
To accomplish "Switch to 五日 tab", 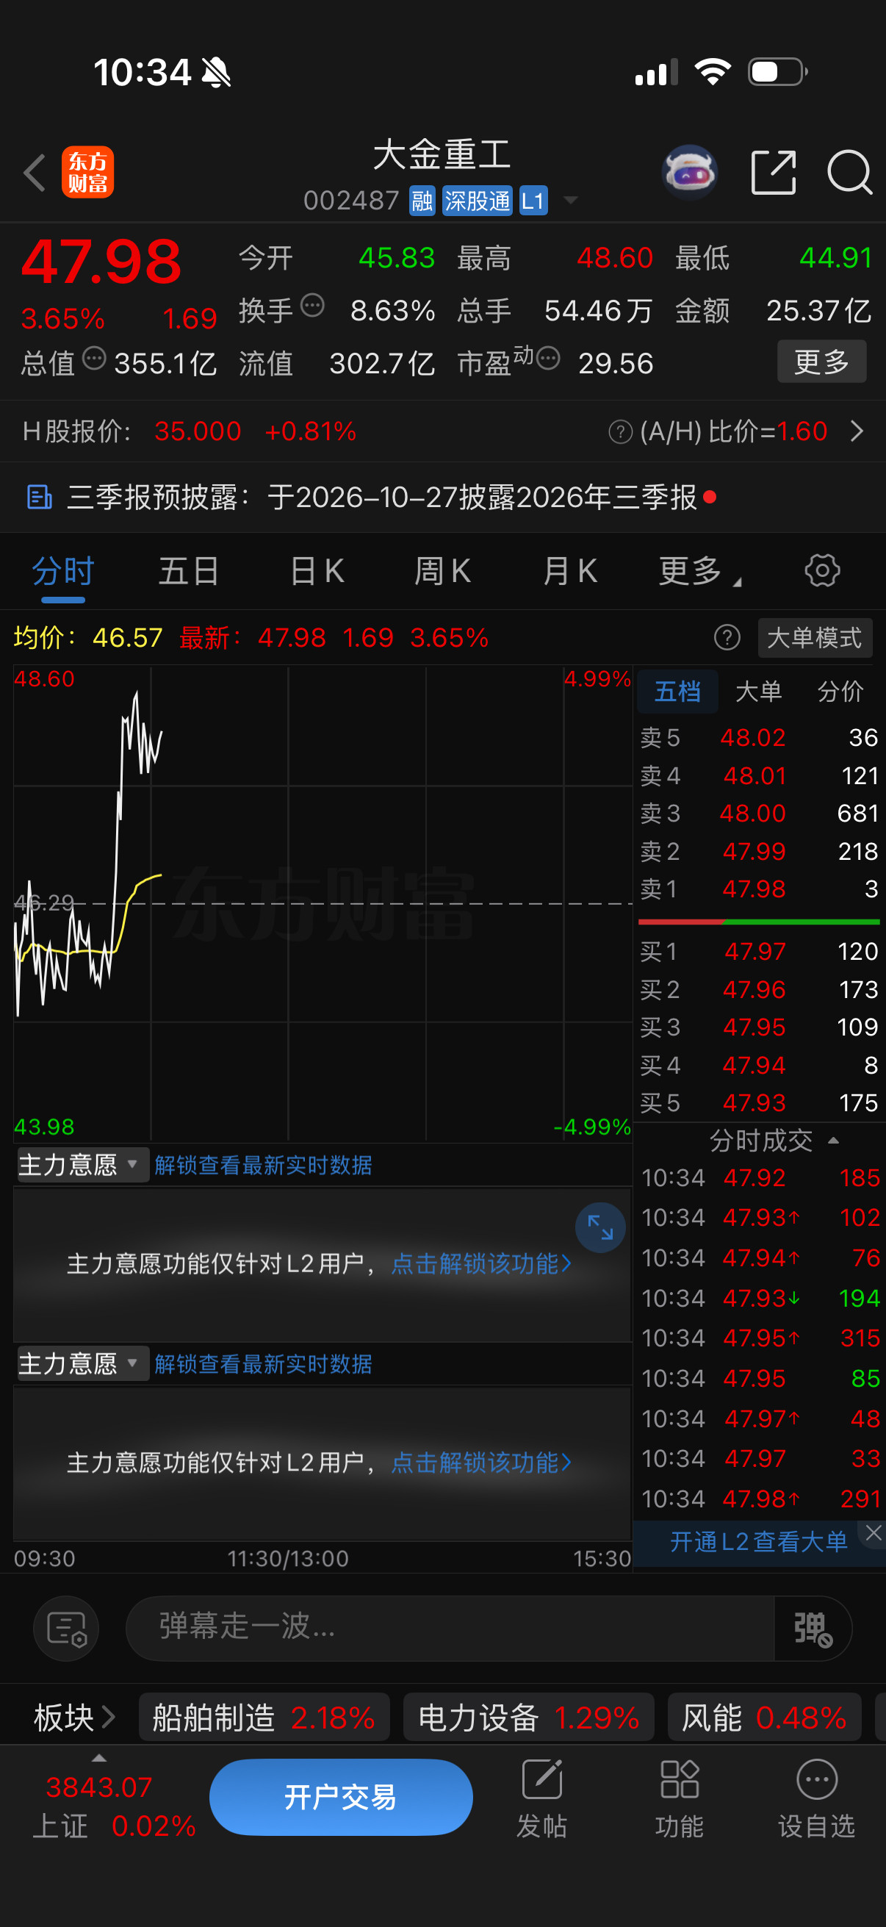I will click(188, 572).
